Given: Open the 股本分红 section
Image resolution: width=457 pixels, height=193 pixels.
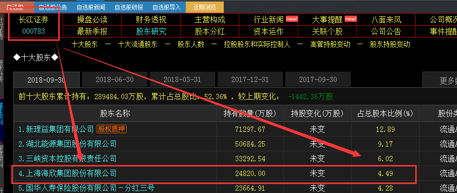Looking at the screenshot, I should click(x=210, y=31).
